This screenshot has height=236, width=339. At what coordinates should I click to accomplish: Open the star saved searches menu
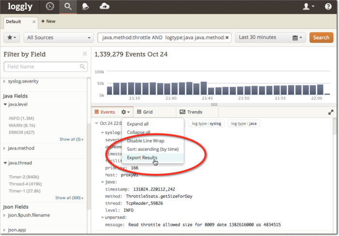coord(12,37)
